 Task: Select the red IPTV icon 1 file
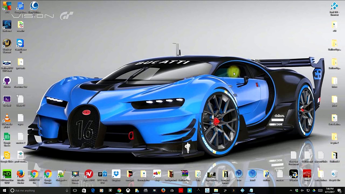click(x=307, y=176)
